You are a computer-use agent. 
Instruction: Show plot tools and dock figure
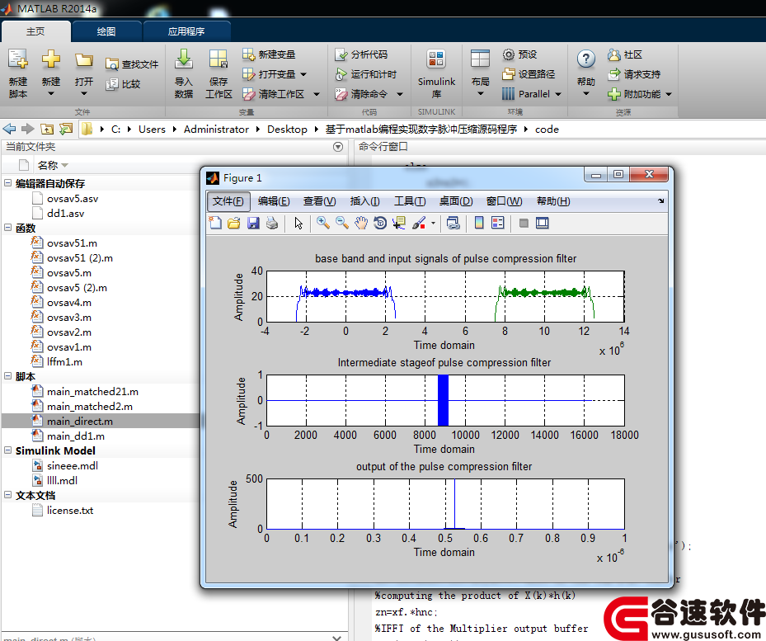[x=543, y=224]
